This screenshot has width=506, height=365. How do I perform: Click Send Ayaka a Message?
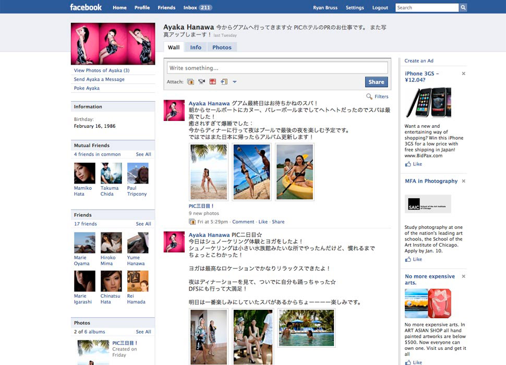(x=99, y=79)
